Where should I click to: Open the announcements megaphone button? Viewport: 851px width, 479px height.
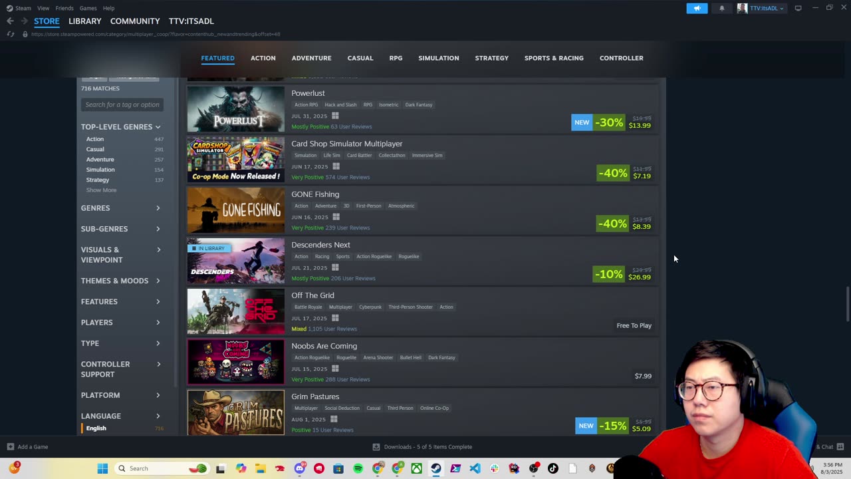point(697,8)
